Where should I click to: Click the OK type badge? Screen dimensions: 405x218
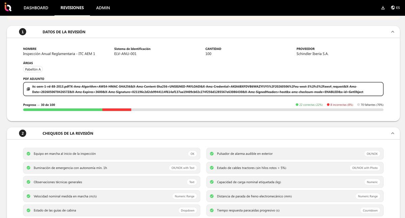(192, 154)
